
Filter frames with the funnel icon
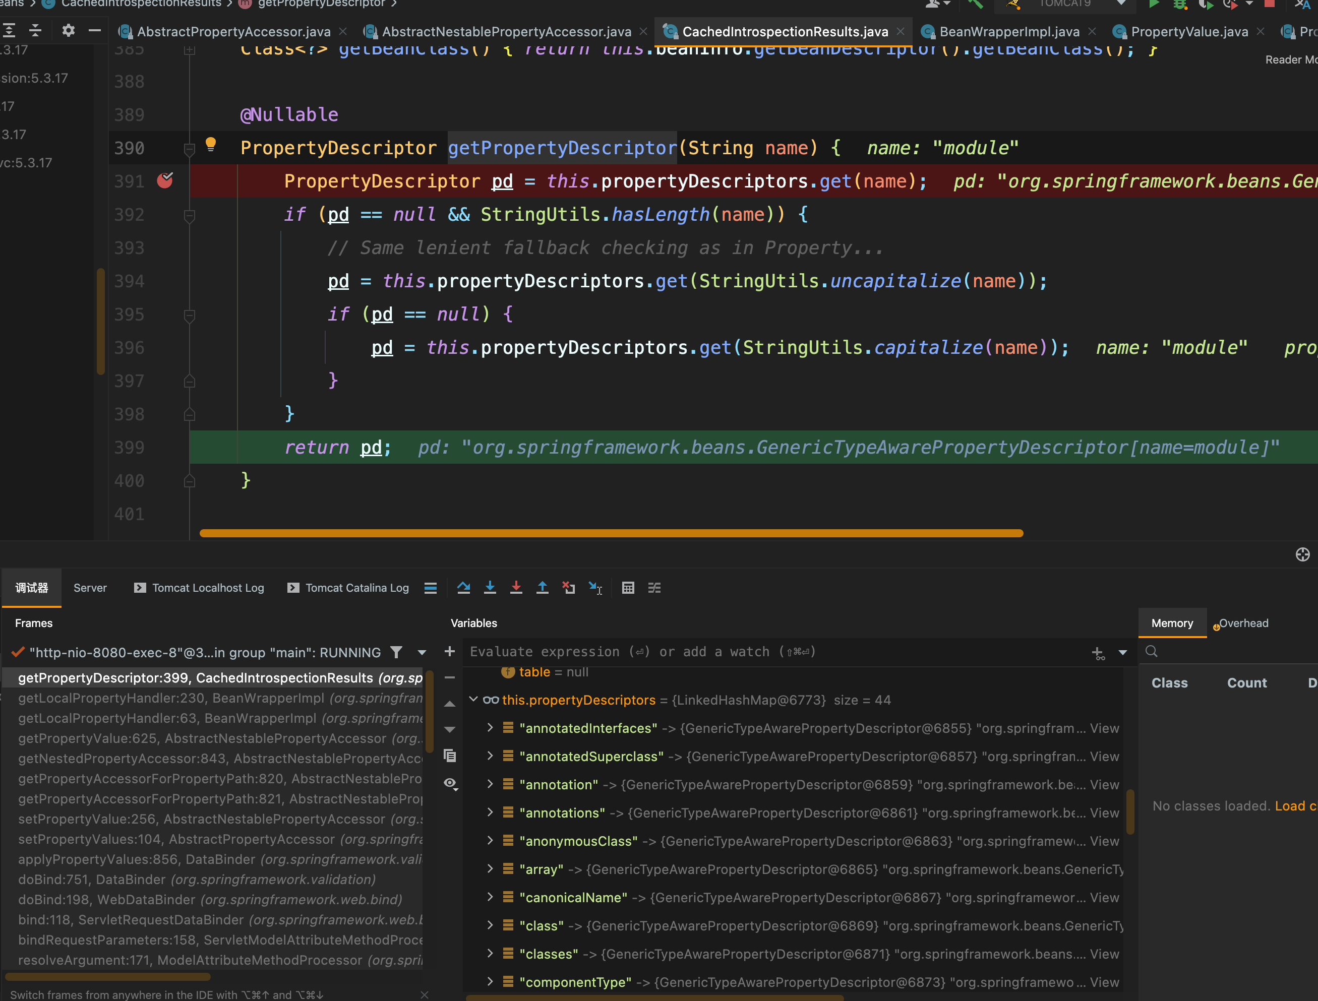396,652
